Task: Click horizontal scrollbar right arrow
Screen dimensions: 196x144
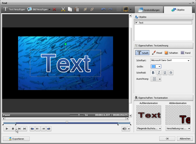Action: [x=127, y=119]
